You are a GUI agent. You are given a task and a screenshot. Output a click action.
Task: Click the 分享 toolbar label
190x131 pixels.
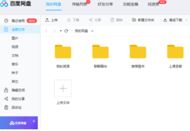point(98,20)
